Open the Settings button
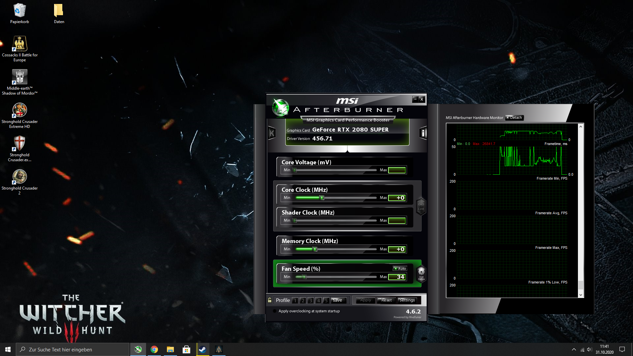633x356 pixels. point(407,300)
